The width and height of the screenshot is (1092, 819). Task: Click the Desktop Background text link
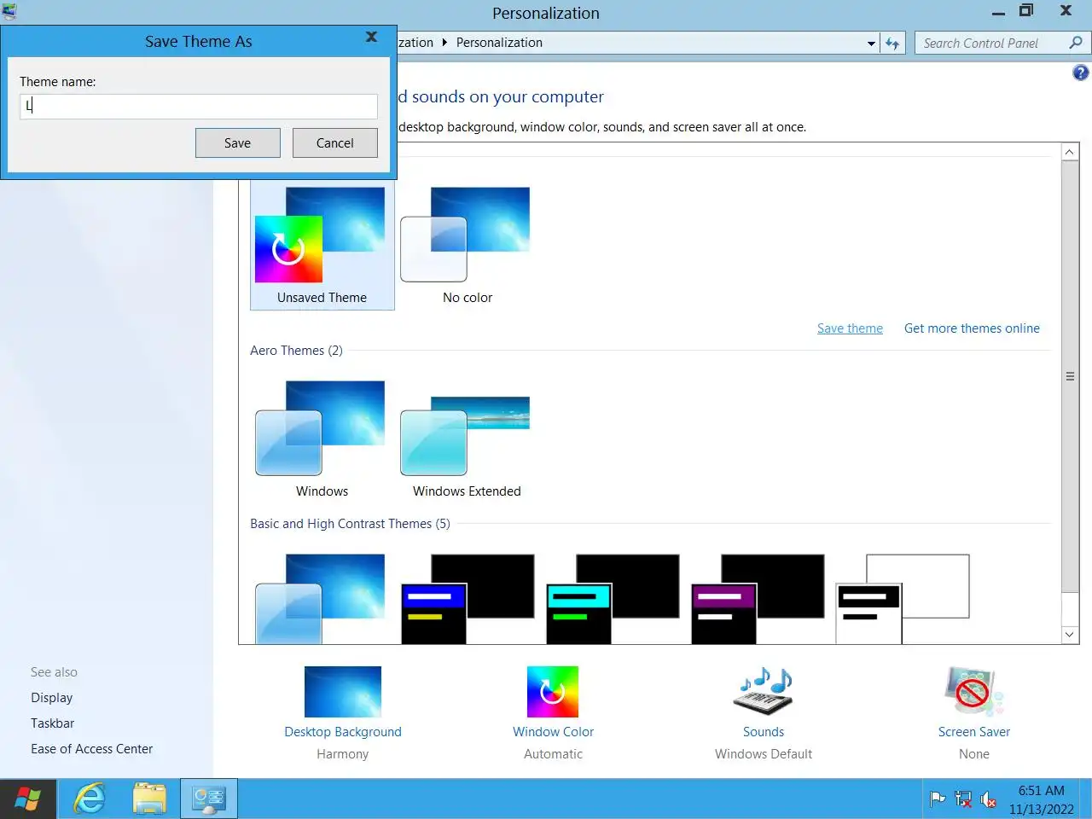tap(343, 732)
